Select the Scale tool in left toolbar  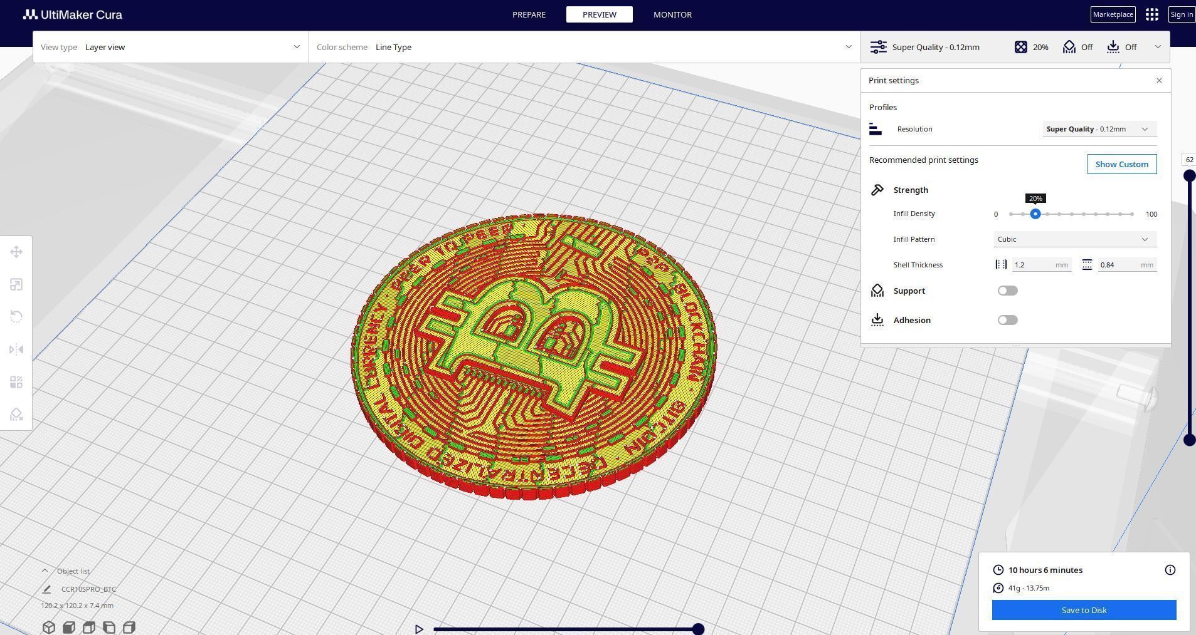click(16, 285)
